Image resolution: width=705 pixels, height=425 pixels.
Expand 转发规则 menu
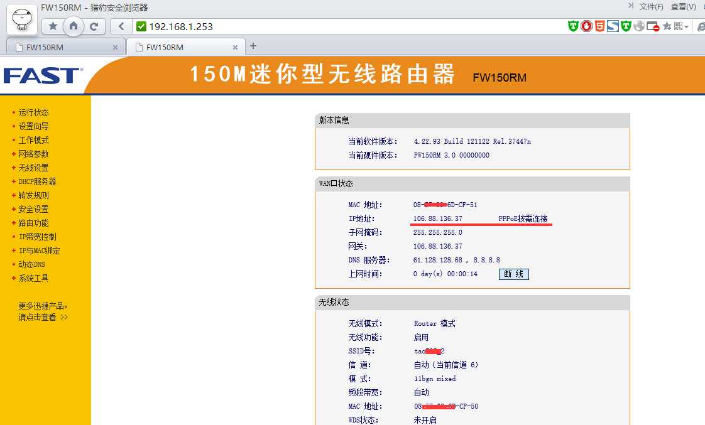pos(34,195)
